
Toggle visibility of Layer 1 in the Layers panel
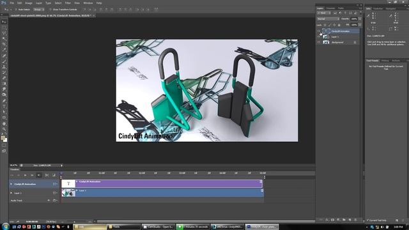pos(318,37)
